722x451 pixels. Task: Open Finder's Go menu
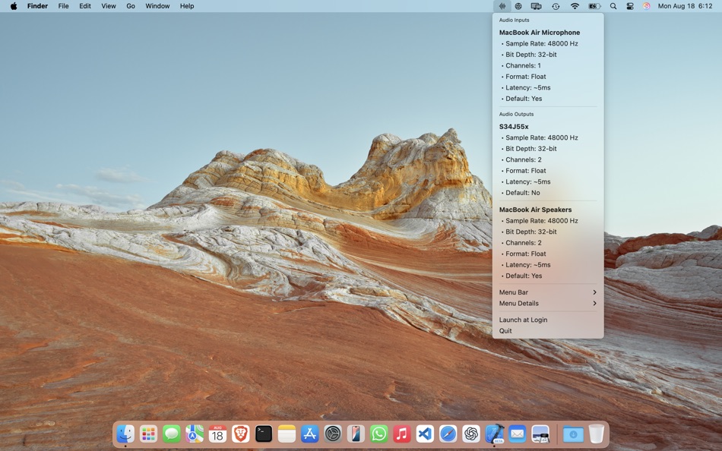[130, 5]
